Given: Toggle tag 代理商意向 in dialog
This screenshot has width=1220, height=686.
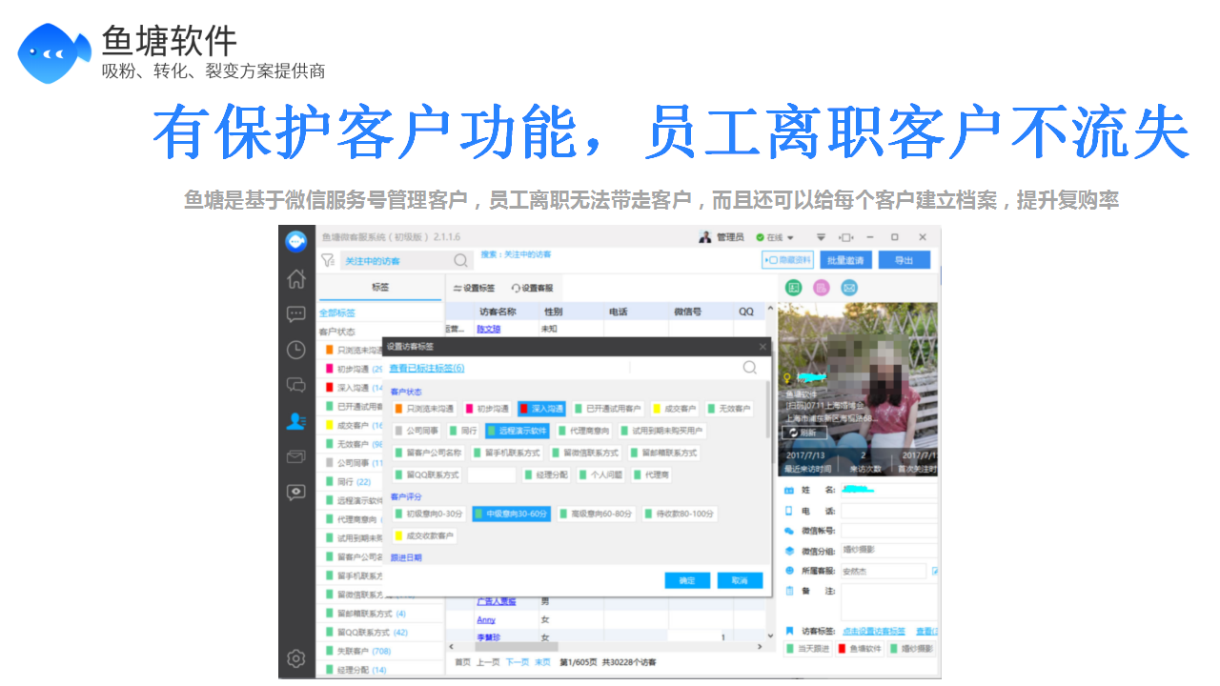Looking at the screenshot, I should point(586,431).
